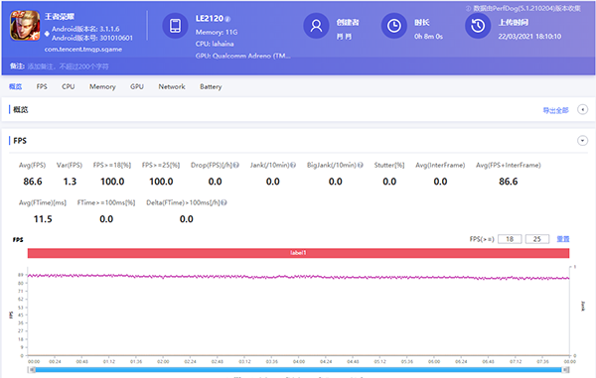Click the Var(FPS) value 1.3
Screen dimensions: 596x378
[70, 182]
